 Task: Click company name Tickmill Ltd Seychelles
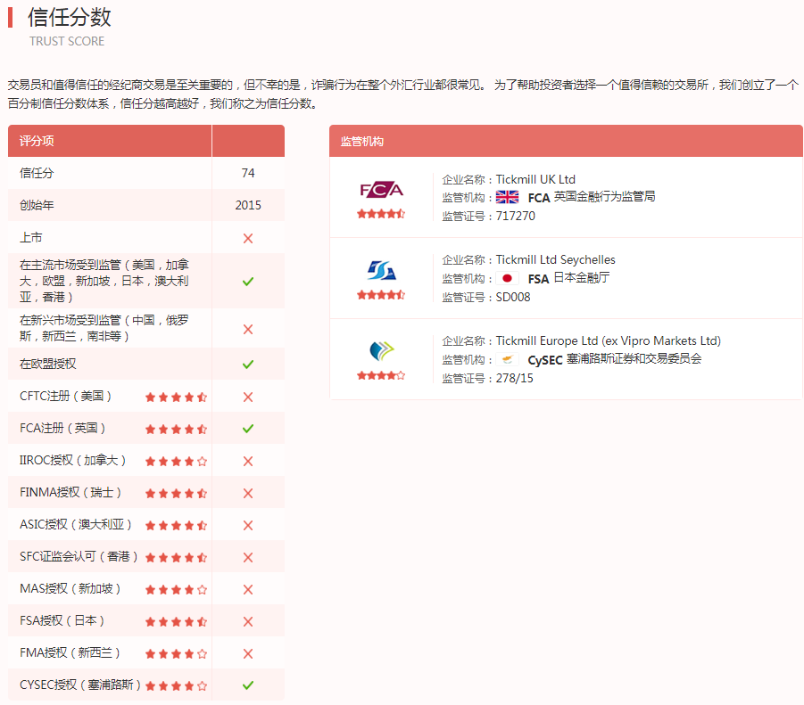pos(555,260)
